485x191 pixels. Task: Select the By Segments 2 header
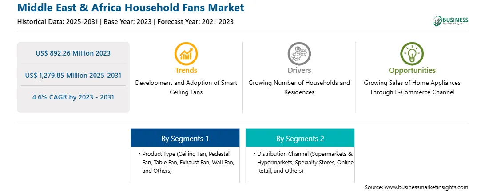click(300, 138)
